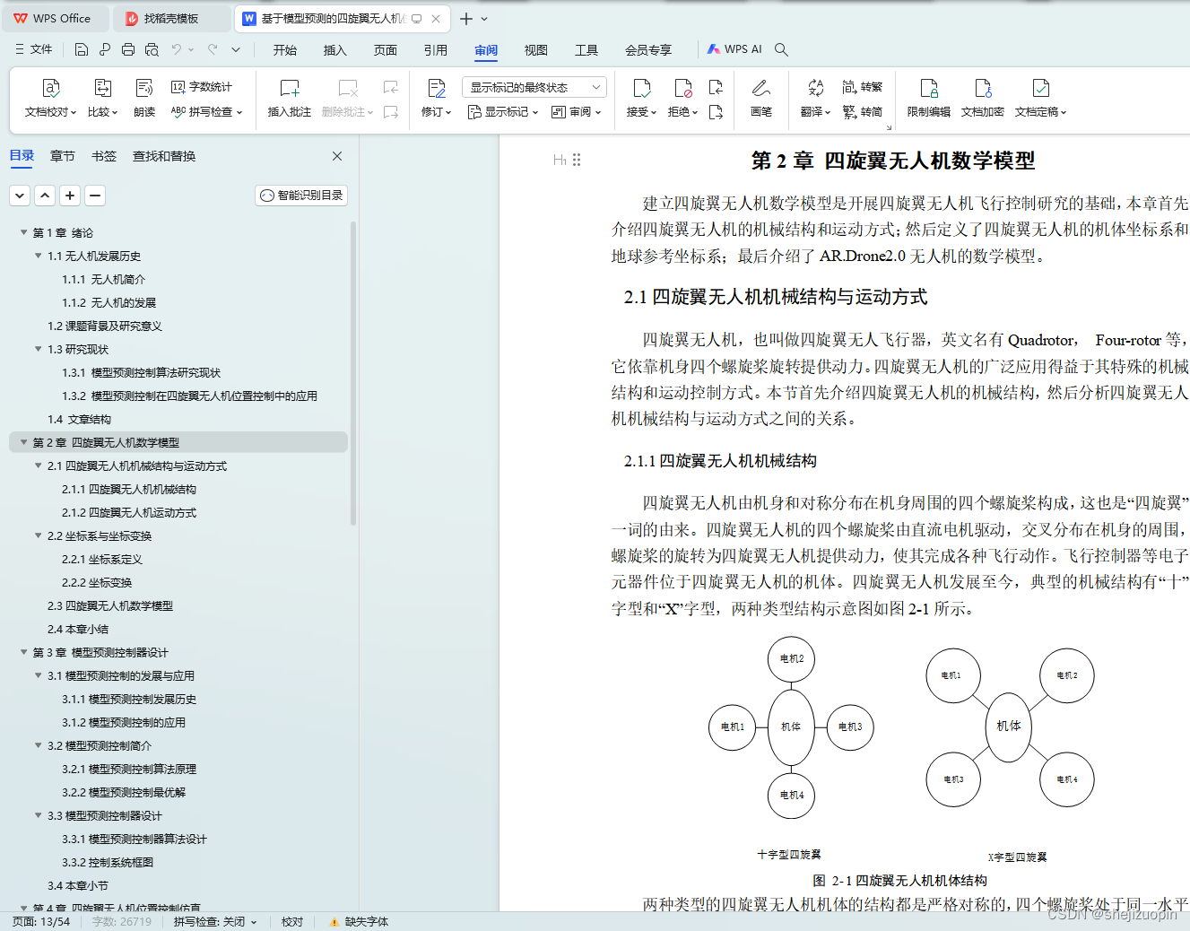Click the add new tab plus icon
1190x931 pixels.
(x=466, y=18)
